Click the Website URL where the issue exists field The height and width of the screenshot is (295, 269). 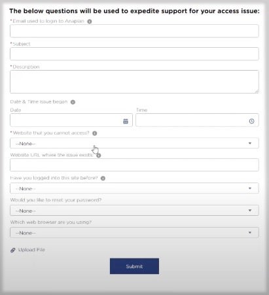pyautogui.click(x=134, y=165)
